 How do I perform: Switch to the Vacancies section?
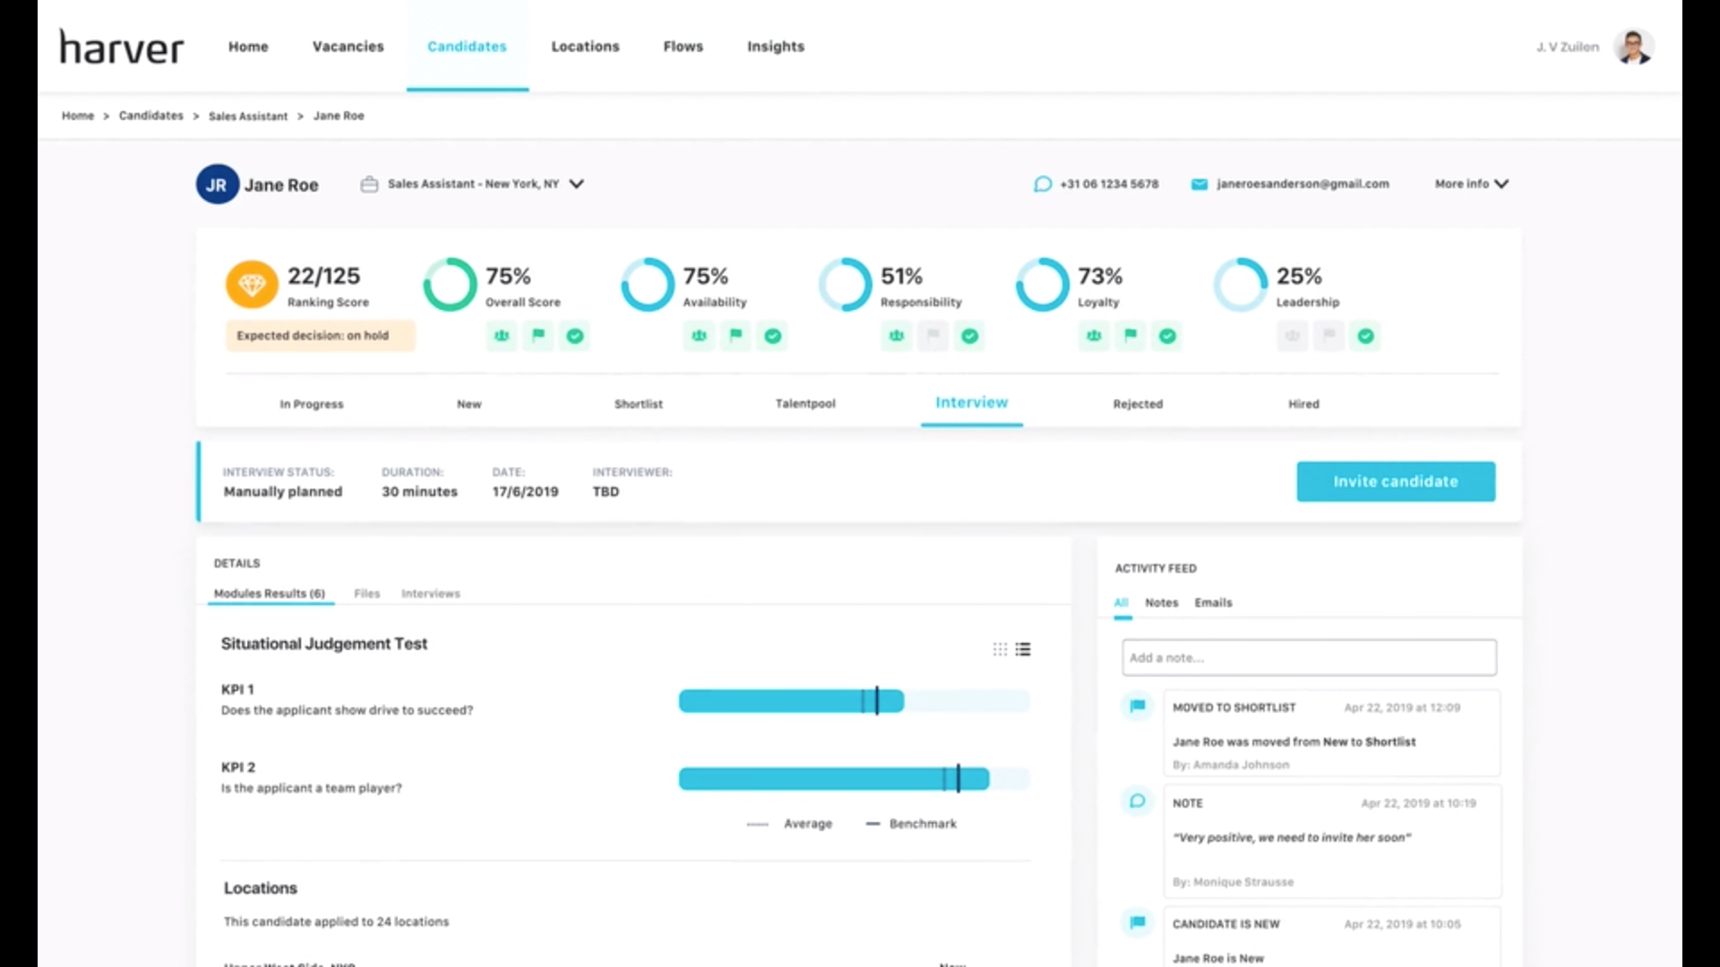pos(348,47)
